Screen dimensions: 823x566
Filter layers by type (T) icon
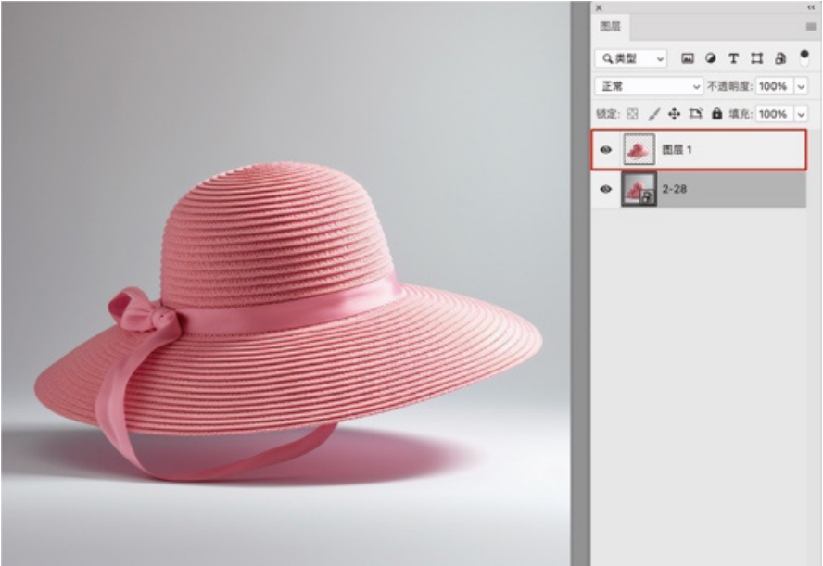point(733,58)
